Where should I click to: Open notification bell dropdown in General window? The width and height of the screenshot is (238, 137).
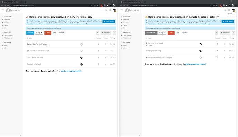tap(115, 33)
